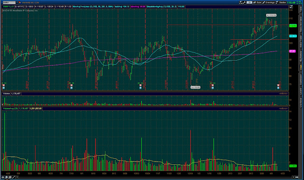Screen dimensions: 304x180
Task: Click the VMW 1 y D chart label
Action: coord(8,7)
